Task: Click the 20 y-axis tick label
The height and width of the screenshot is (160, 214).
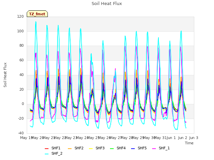Action: [x=21, y=90]
